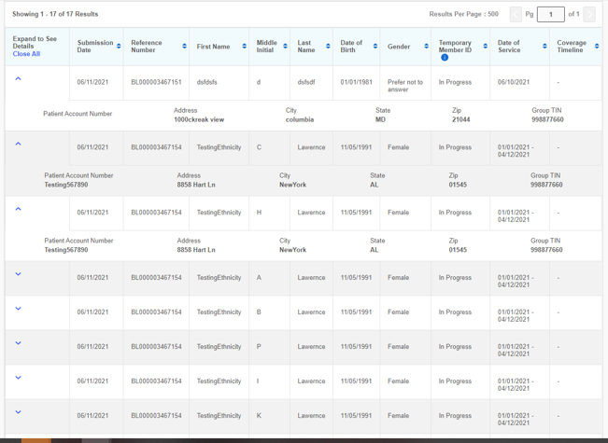The width and height of the screenshot is (608, 443).
Task: Sort by Submission Date column
Action: (119, 47)
